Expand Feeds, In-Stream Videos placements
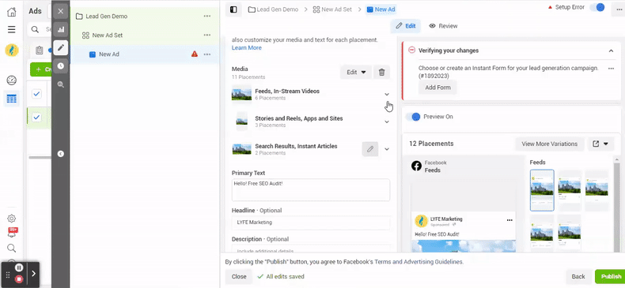625x288 pixels. pos(387,94)
